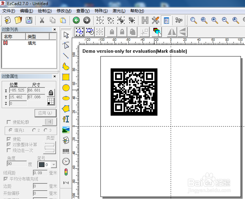Toggle 平均分布填充线 checkbox
245x199 pixels.
coord(6,179)
